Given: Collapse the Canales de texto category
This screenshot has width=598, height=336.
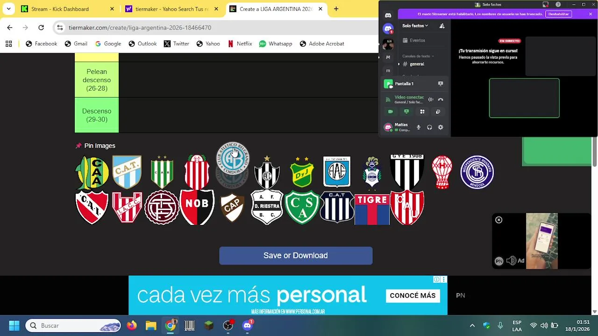Looking at the screenshot, I should pos(418,56).
